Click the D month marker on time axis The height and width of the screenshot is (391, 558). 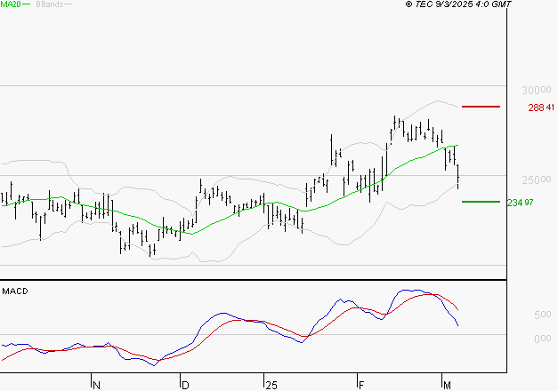(x=185, y=386)
